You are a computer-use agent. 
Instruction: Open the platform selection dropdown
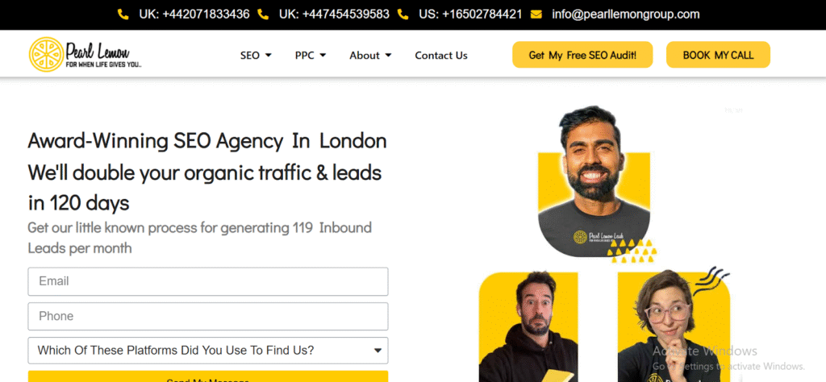pos(208,351)
